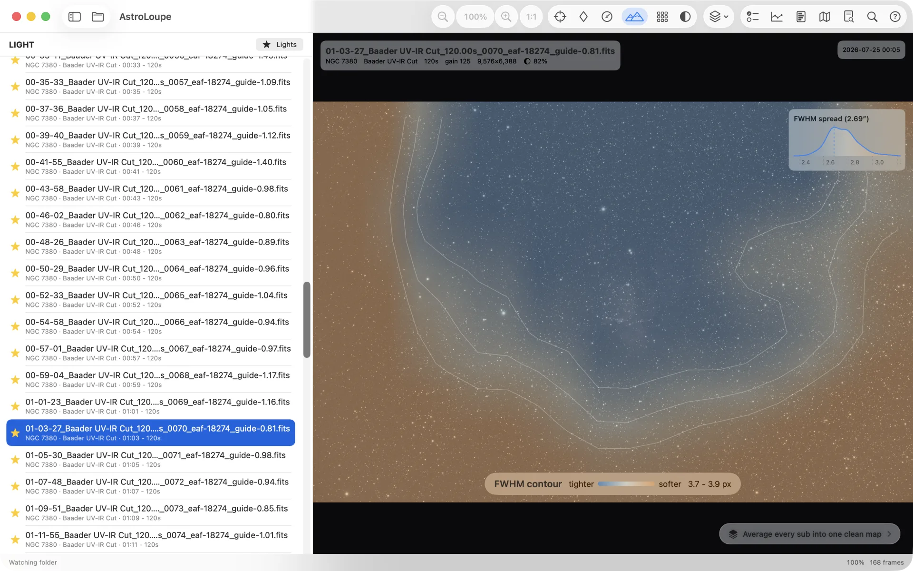This screenshot has width=913, height=571.
Task: Open folder via the folder icon
Action: pos(98,17)
